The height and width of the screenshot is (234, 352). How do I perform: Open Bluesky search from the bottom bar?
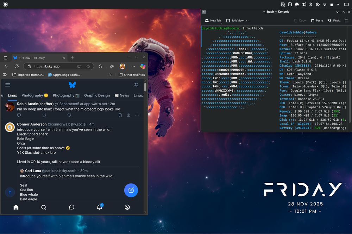click(x=44, y=207)
